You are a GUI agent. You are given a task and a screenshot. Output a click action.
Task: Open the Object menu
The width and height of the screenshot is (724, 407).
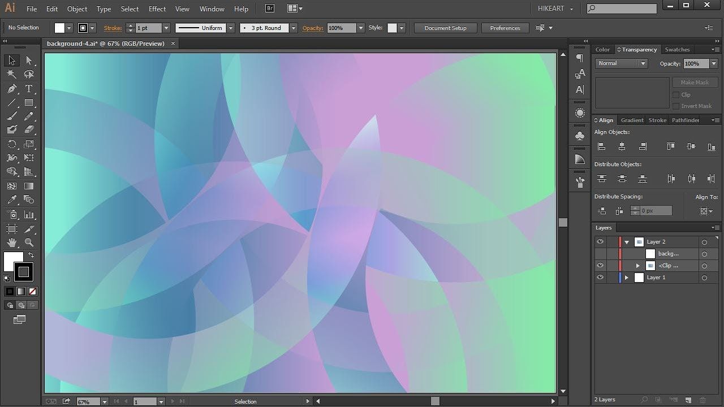tap(77, 9)
